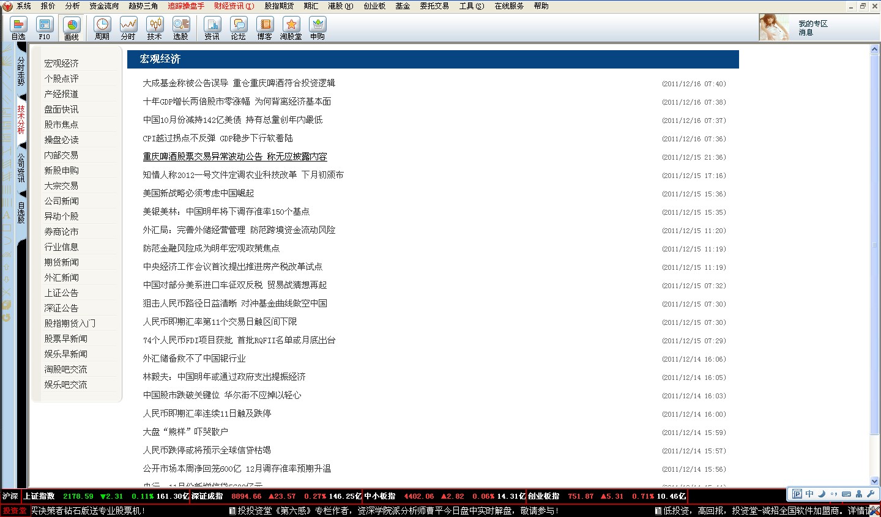Select 个股点评 in the news category list
Viewport: 881px width, 517px height.
61,79
